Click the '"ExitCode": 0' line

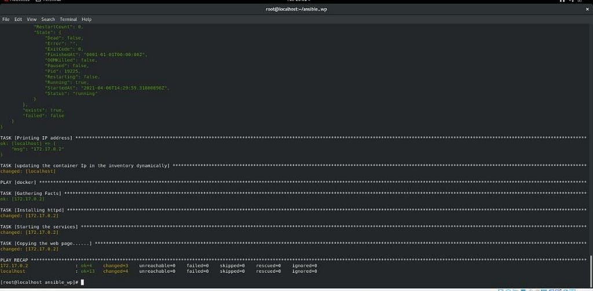[64, 49]
